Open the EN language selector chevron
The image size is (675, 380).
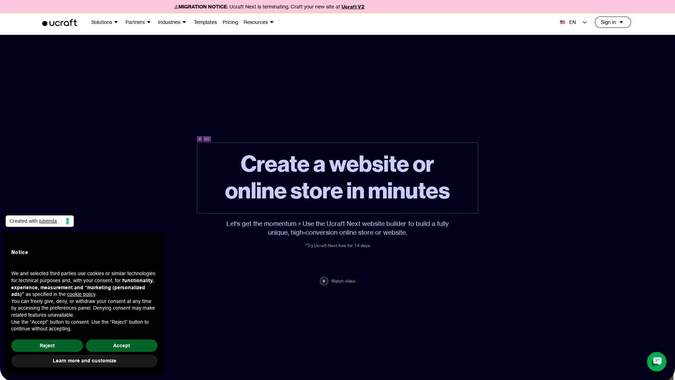[x=585, y=22]
